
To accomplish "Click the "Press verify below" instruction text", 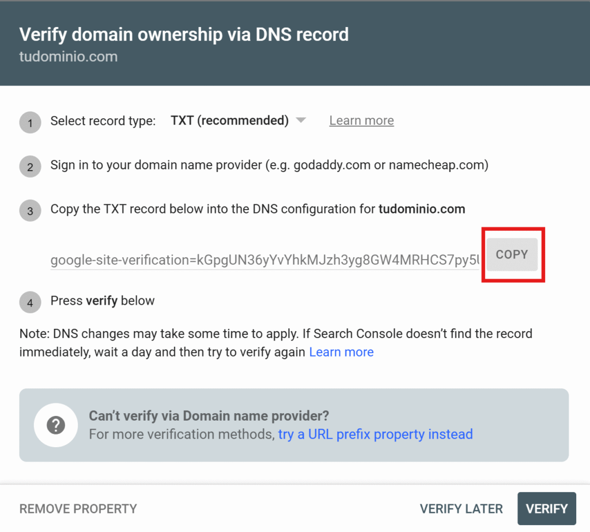I will pyautogui.click(x=103, y=301).
